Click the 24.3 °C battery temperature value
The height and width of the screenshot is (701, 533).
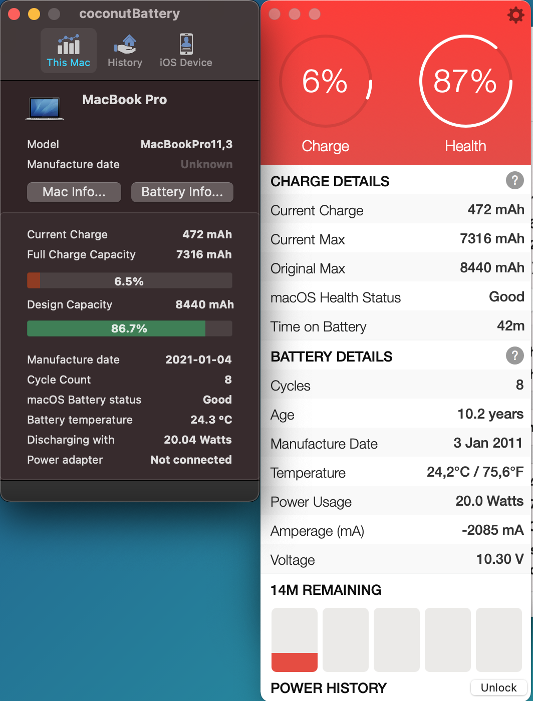click(x=211, y=420)
